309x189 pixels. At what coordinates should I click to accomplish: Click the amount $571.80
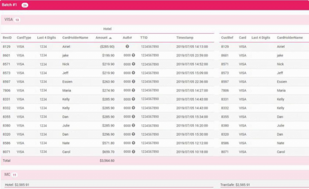108,143
